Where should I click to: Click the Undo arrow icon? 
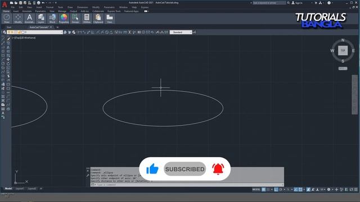[43, 3]
